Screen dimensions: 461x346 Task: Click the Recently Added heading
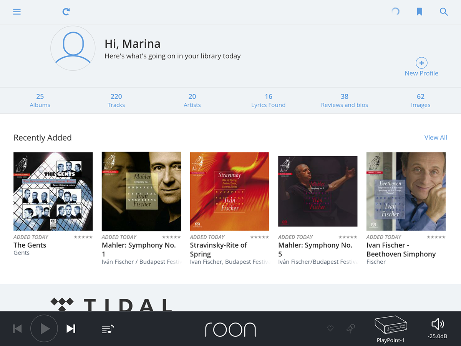coord(43,138)
